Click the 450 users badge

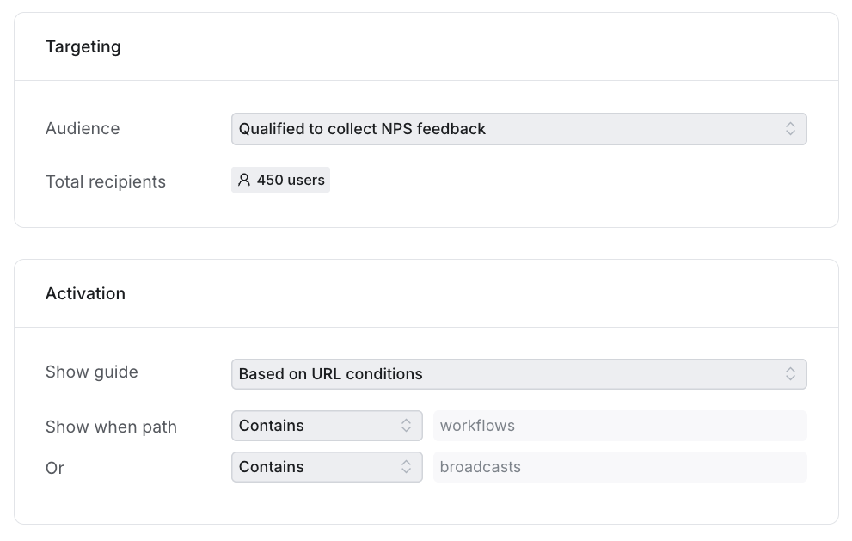pos(280,180)
